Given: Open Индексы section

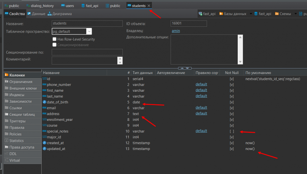Looking at the screenshot, I should (22, 95).
